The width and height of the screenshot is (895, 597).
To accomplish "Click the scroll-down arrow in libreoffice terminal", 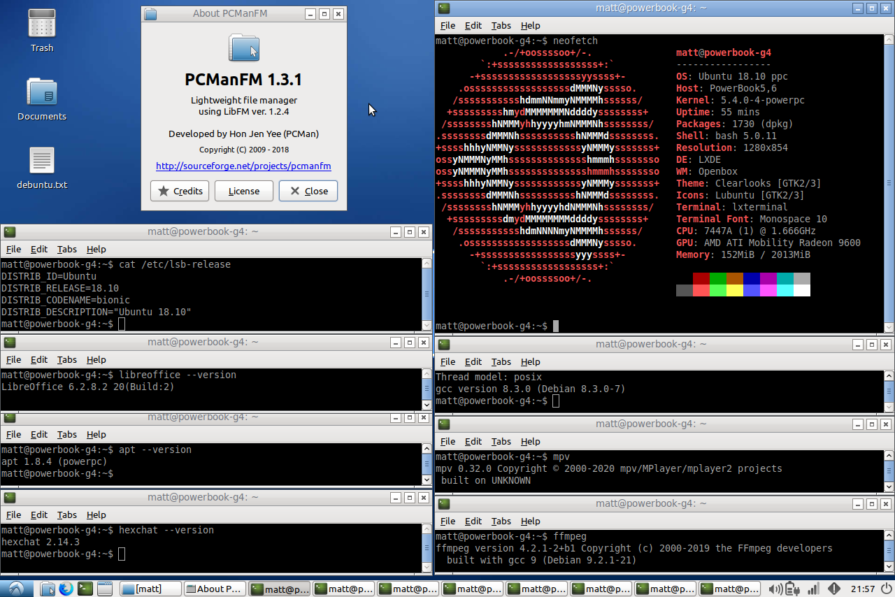I will pos(427,405).
